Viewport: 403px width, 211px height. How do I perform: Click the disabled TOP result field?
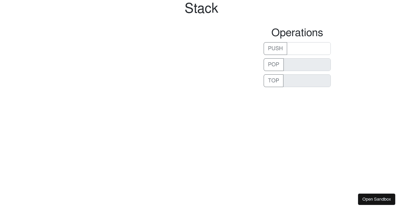coord(307,81)
